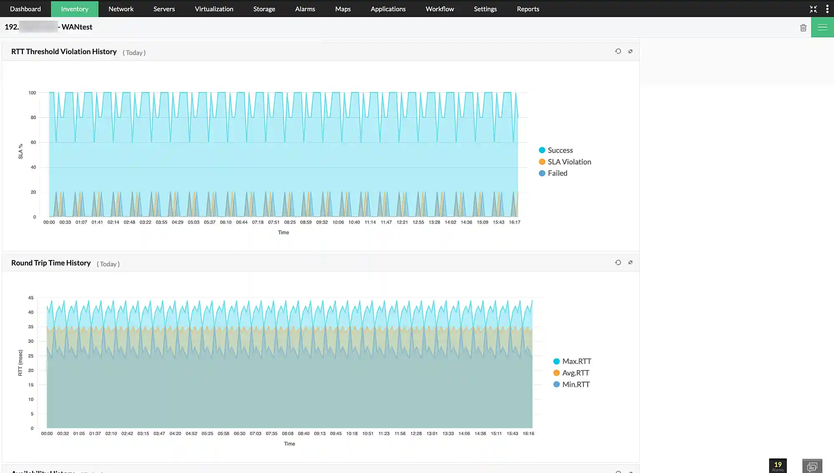Screen dimensions: 834x473
Task: Open the 19 Alarms indicator
Action: click(778, 466)
